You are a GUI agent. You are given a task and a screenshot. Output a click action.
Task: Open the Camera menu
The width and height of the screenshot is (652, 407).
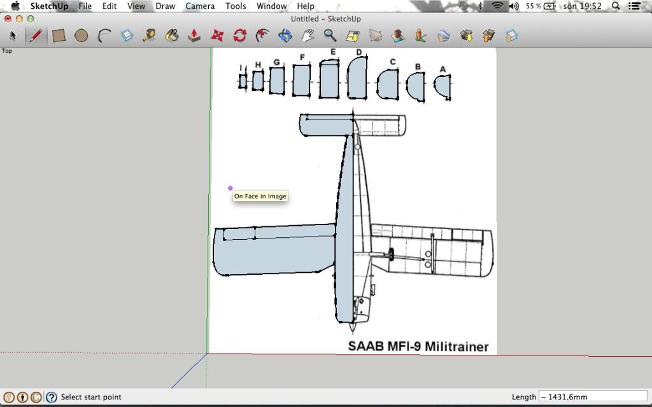200,6
